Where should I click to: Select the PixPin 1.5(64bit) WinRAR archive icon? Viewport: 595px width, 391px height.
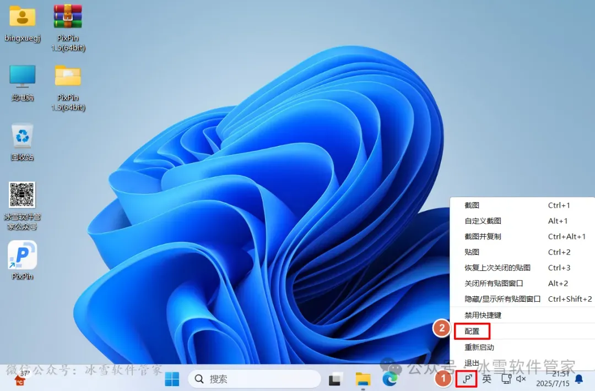pos(68,17)
